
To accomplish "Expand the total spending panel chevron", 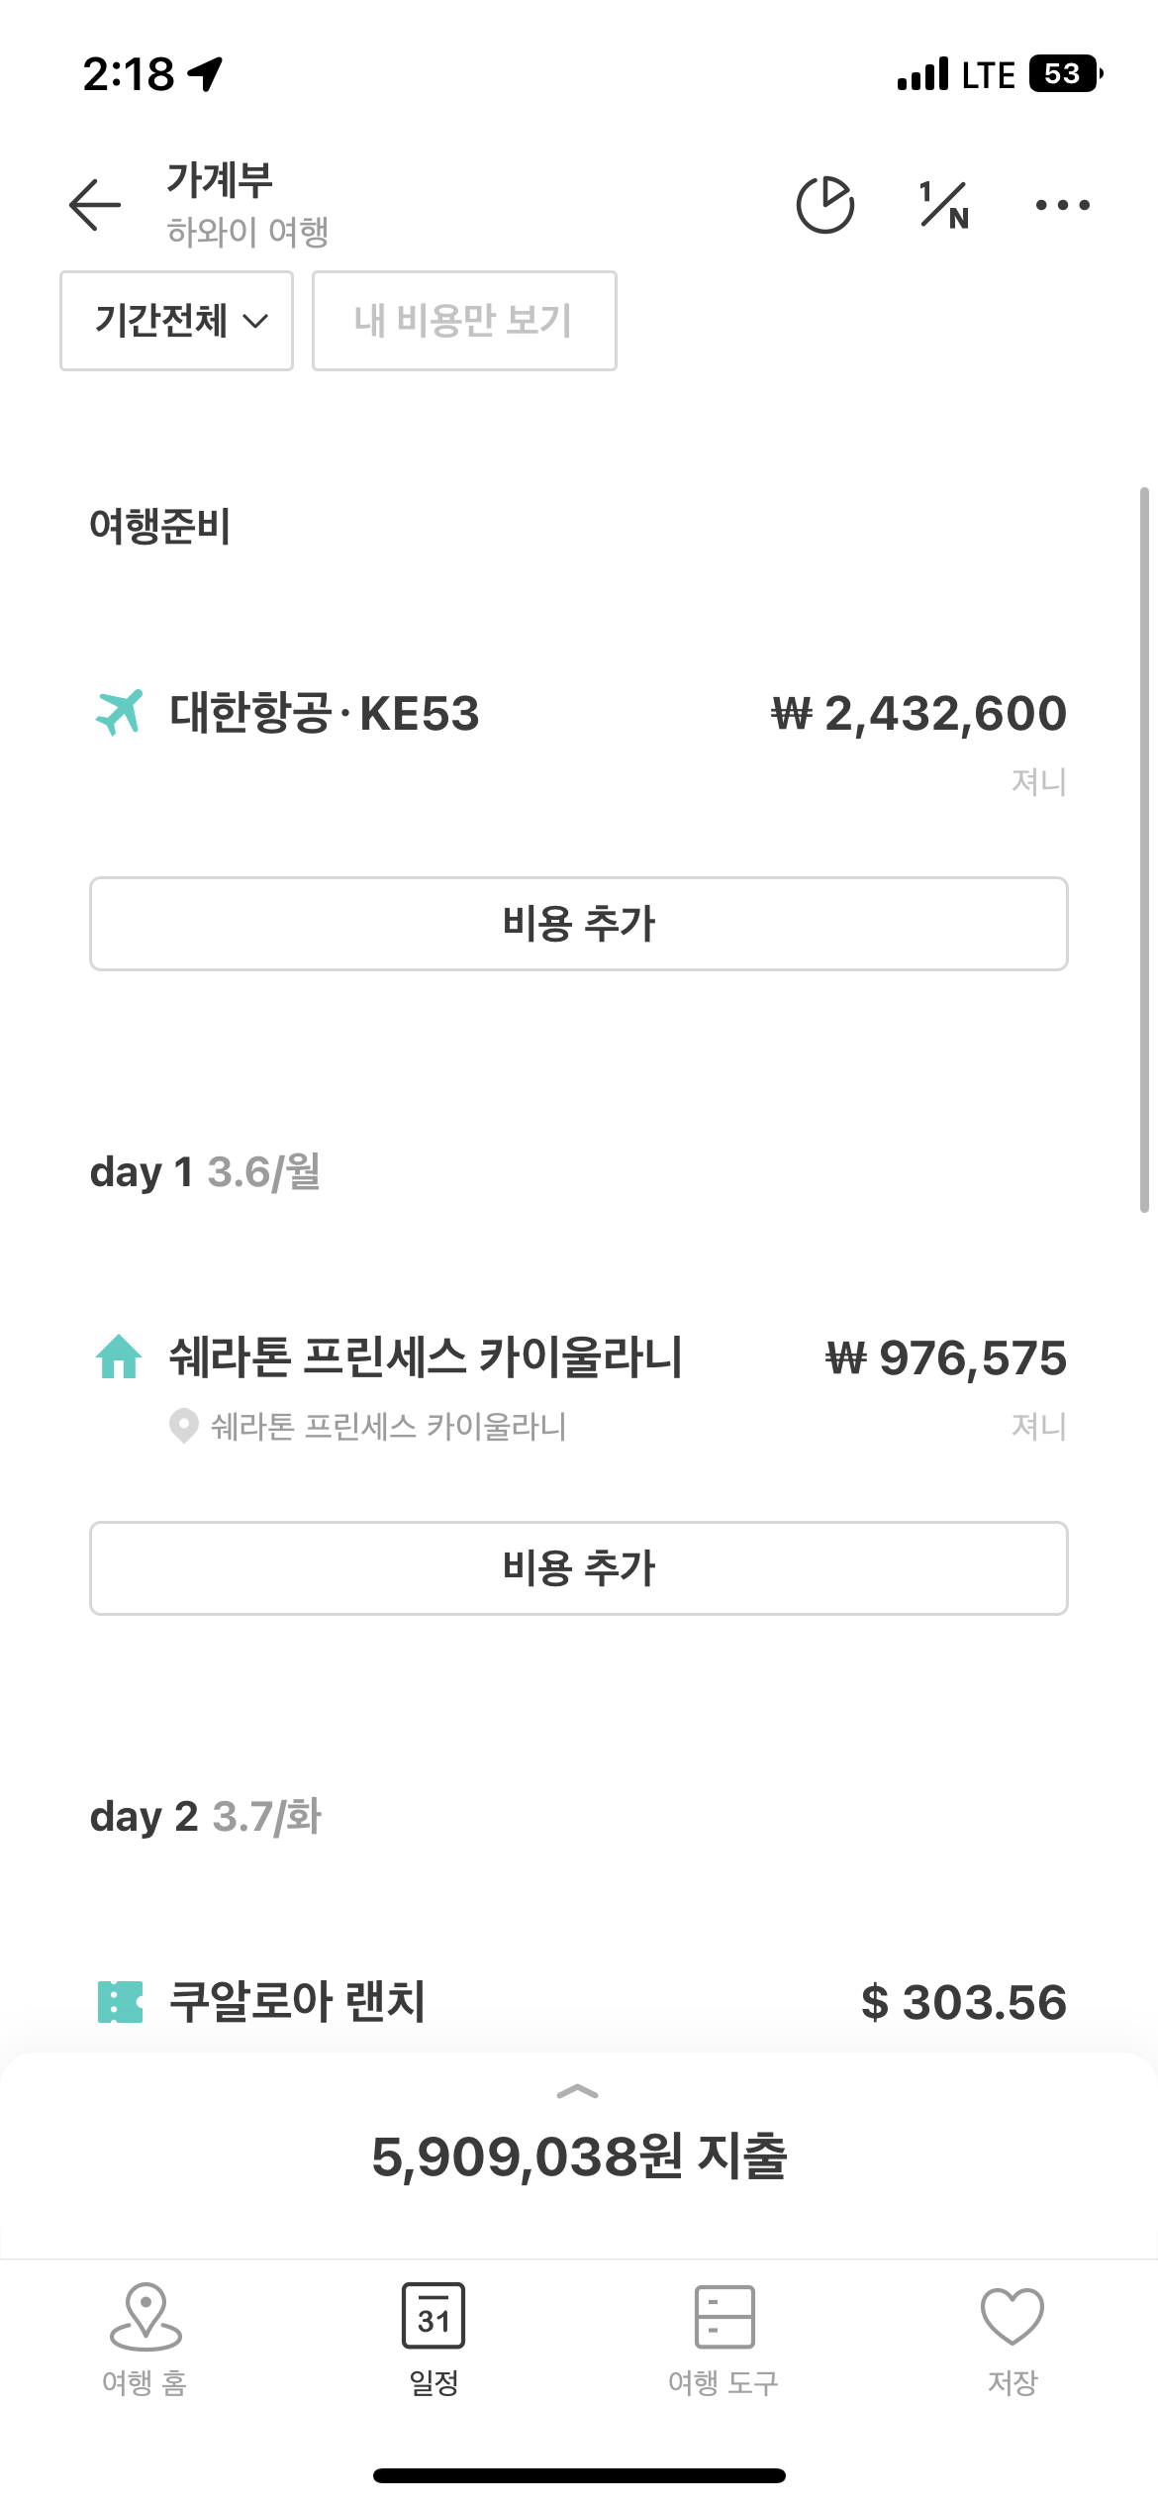I will (x=578, y=2092).
